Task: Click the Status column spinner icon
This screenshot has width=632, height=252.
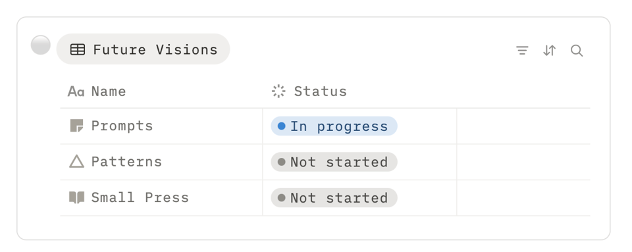Action: [278, 91]
